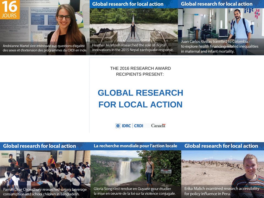The width and height of the screenshot is (264, 198).
Task: Click the Canada wordmark logo
Action: point(158,126)
